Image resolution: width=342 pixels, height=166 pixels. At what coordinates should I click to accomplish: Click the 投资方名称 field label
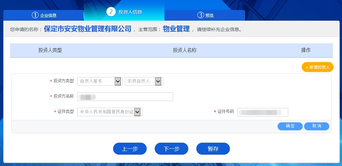(63, 96)
